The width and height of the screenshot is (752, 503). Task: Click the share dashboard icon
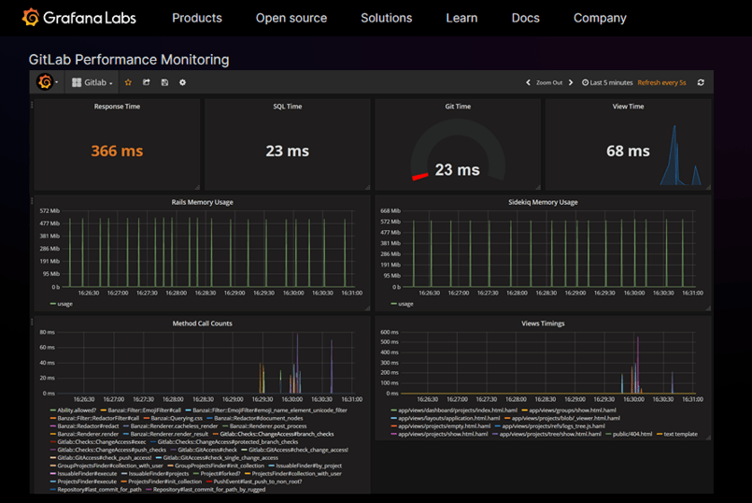pyautogui.click(x=147, y=82)
